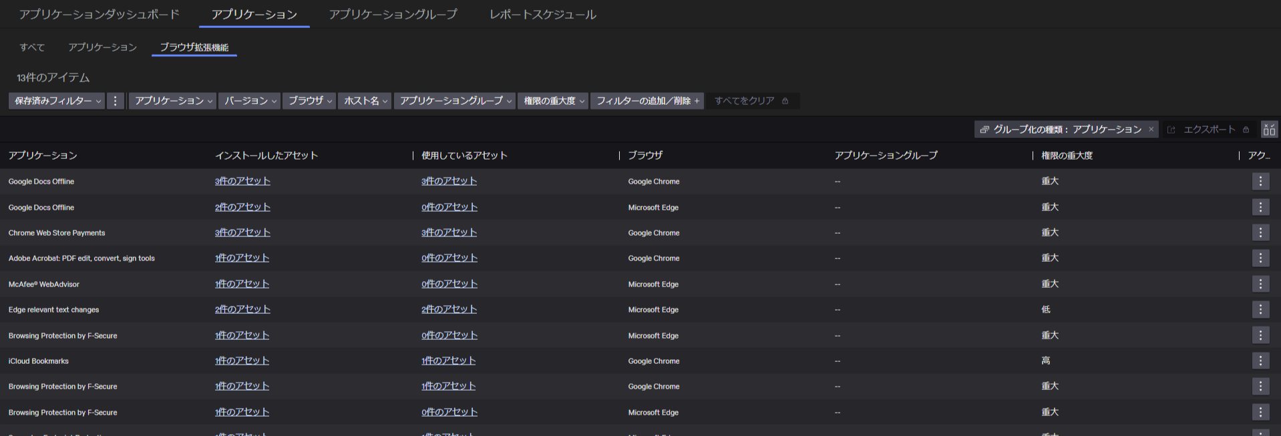1281x436 pixels.
Task: Sort by ブラウザ column header
Action: tap(645, 156)
